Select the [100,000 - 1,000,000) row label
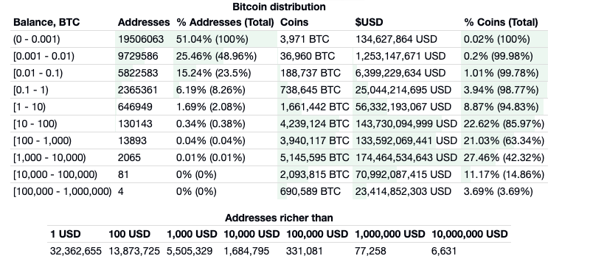The height and width of the screenshot is (267, 590). pyautogui.click(x=63, y=191)
